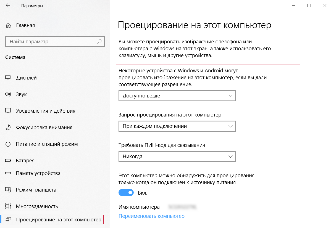Go to "Память устройства" section
Viewport: 331px width, 228px height.
(x=38, y=173)
